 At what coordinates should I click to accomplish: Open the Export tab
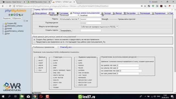point(106,13)
